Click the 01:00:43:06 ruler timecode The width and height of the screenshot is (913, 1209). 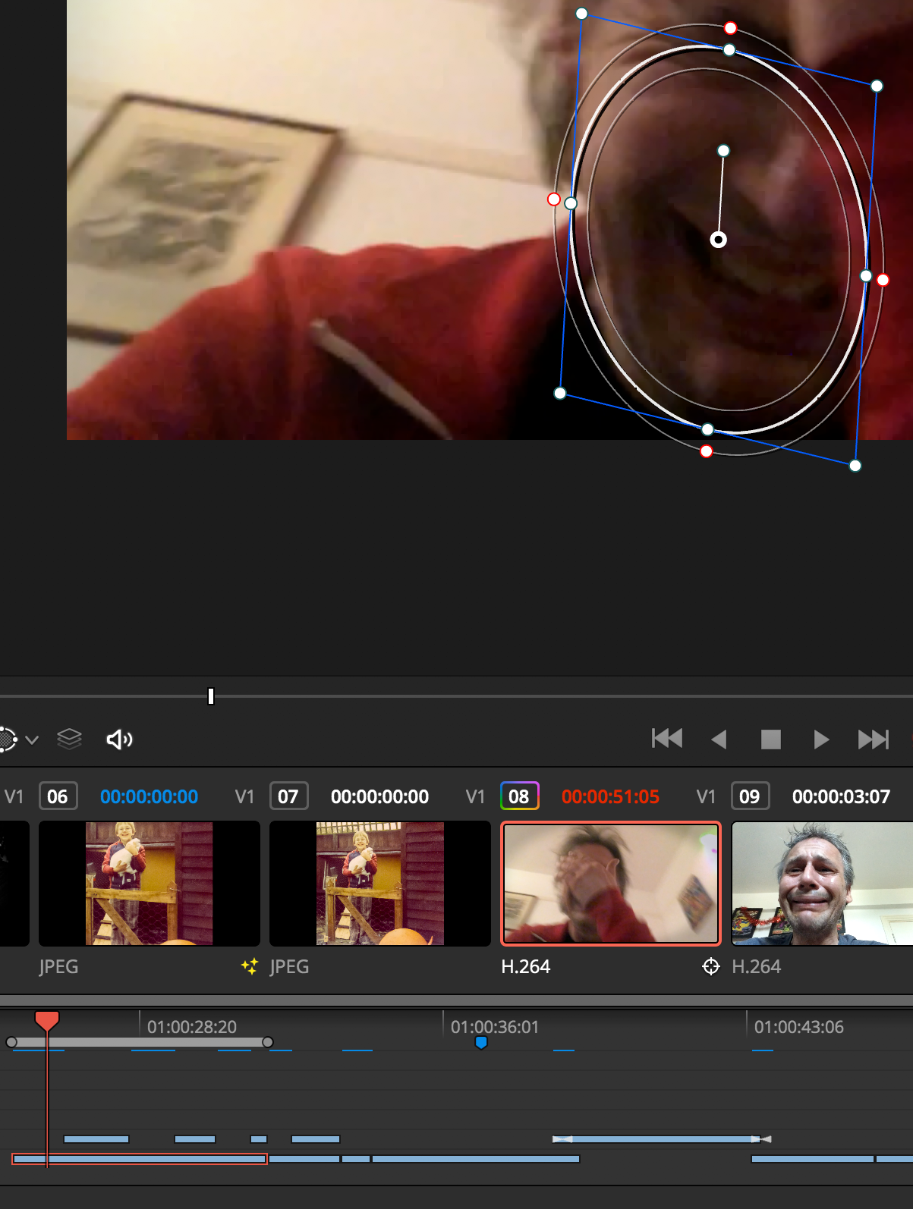[799, 1027]
